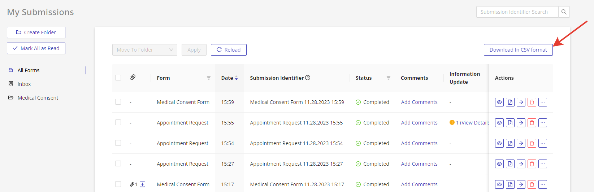This screenshot has width=594, height=192.
Task: Forward the 15:54 Appointment Request submission
Action: [521, 143]
